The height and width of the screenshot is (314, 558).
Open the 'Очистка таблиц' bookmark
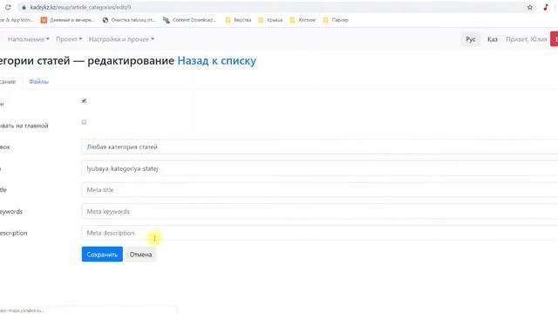pos(129,20)
